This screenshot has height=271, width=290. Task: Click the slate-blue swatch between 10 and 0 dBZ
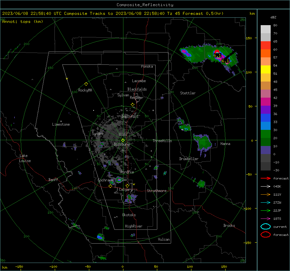pos(266,150)
